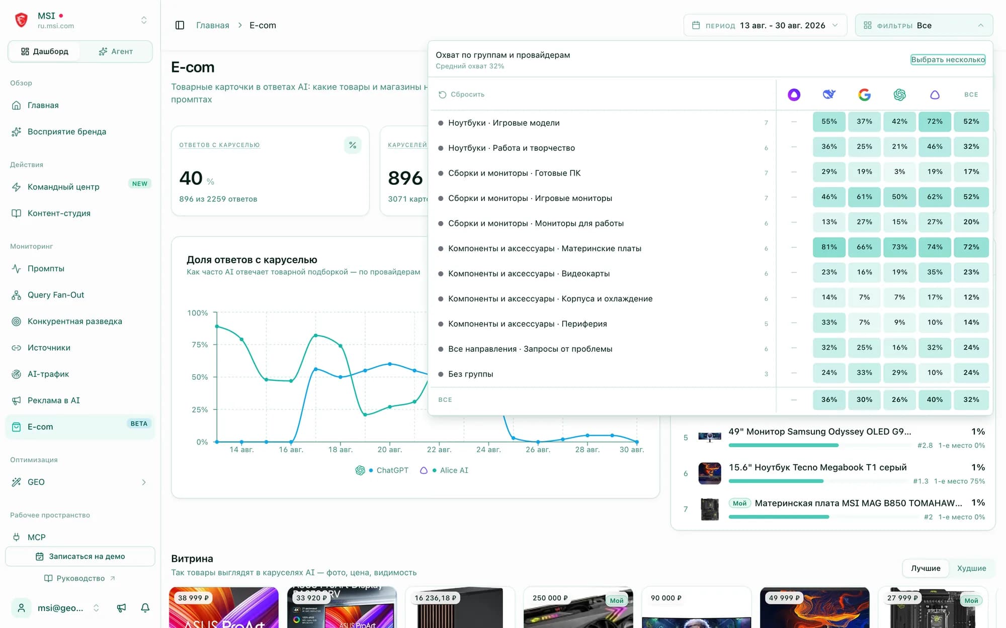Toggle Alice AI series in chart legend
This screenshot has height=628, width=1006.
pos(444,470)
